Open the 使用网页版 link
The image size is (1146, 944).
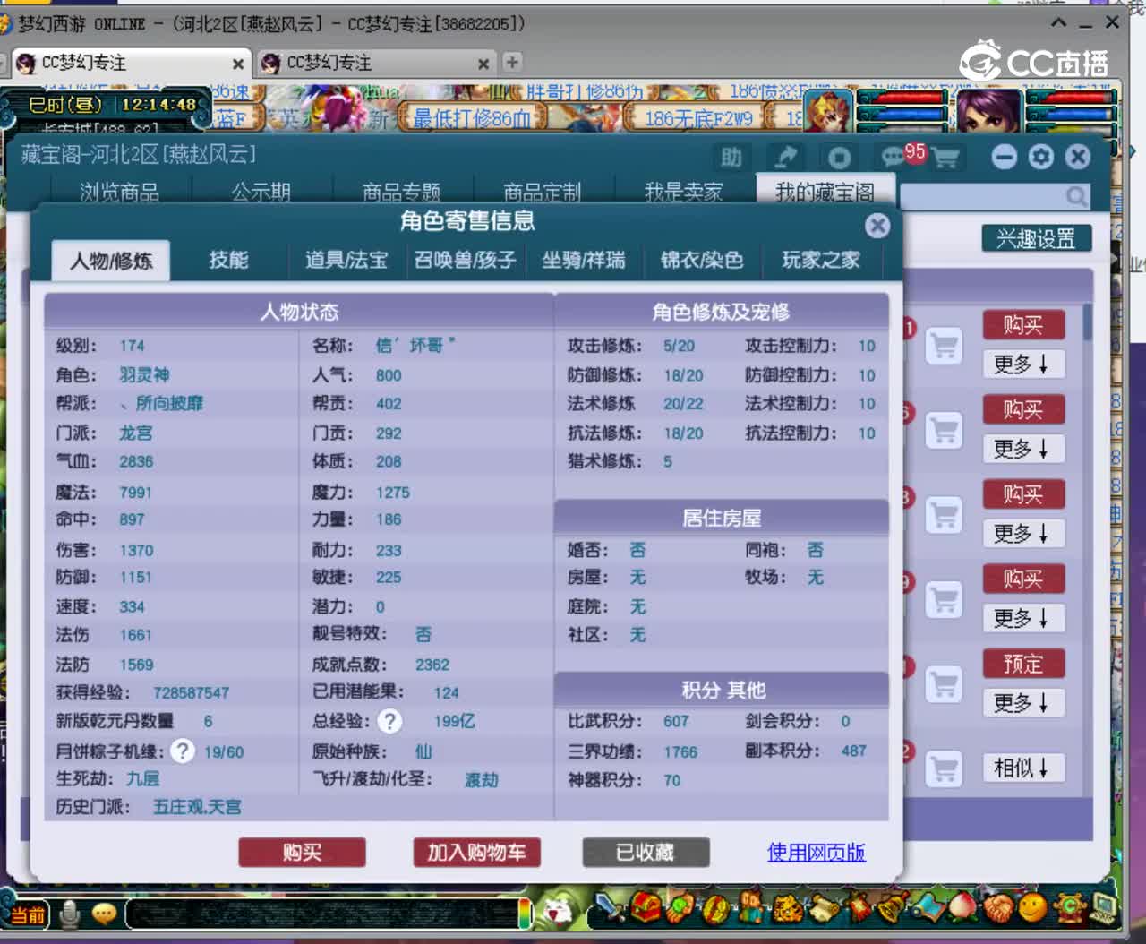[x=817, y=852]
